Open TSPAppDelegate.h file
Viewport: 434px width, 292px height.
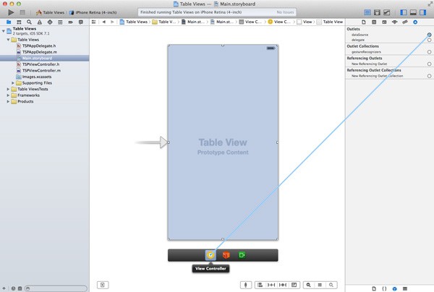tap(39, 46)
